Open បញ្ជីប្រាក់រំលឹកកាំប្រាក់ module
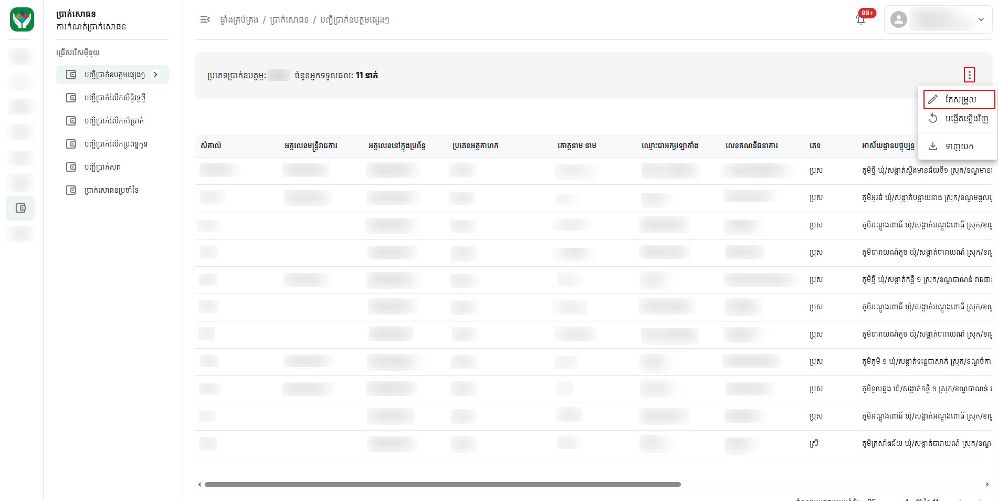Screen dimensions: 998x501 [112, 121]
